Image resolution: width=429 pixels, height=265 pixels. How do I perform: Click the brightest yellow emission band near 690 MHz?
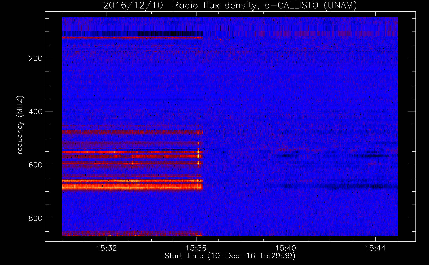(x=132, y=187)
